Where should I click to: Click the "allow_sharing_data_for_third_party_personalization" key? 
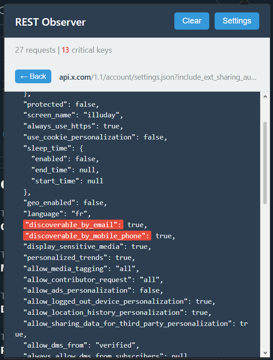[x=129, y=324]
